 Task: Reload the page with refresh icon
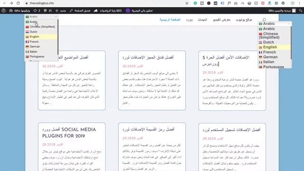click(x=18, y=3)
